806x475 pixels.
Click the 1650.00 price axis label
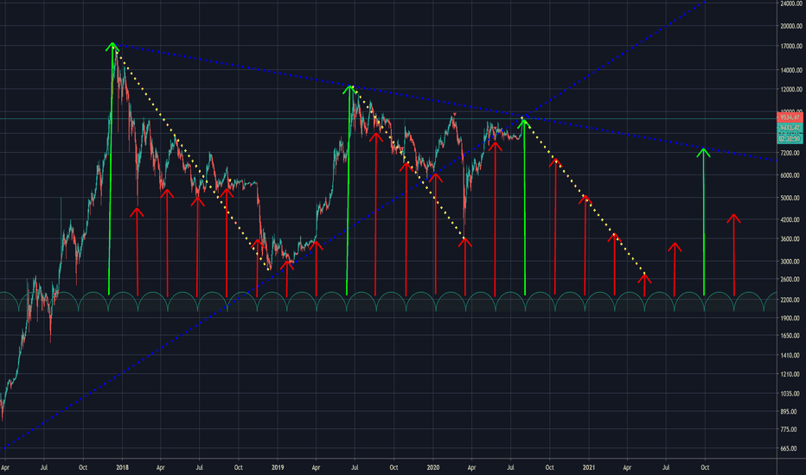click(792, 336)
